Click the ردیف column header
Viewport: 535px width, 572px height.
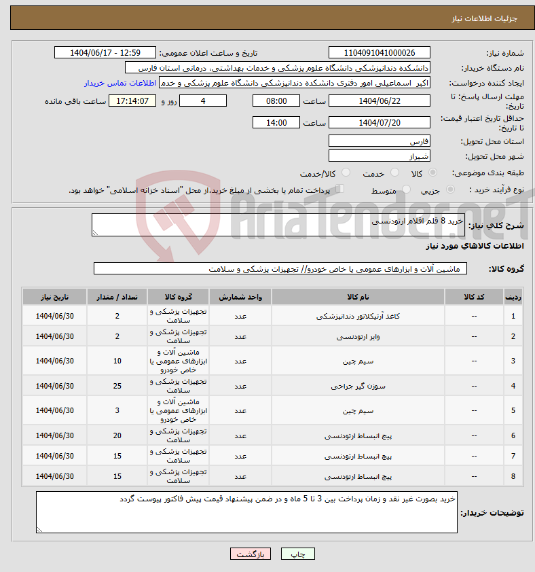click(x=513, y=297)
